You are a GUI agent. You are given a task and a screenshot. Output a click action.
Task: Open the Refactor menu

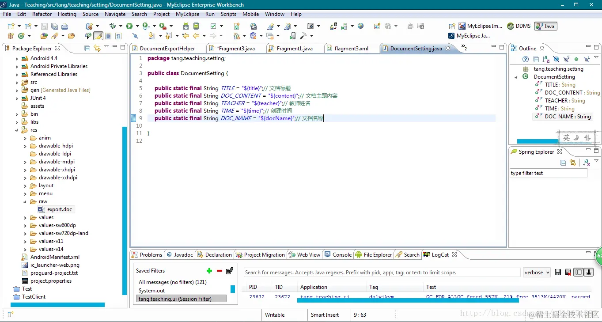(x=42, y=14)
